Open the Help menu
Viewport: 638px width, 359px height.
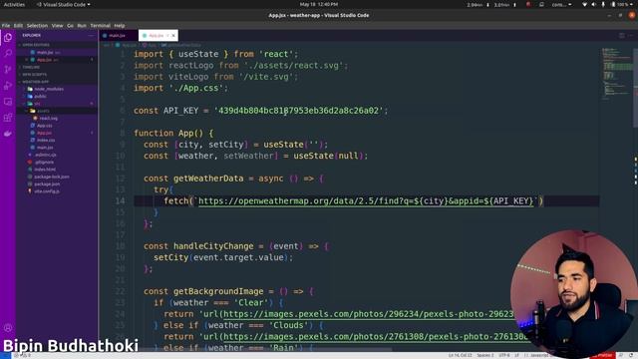120,25
